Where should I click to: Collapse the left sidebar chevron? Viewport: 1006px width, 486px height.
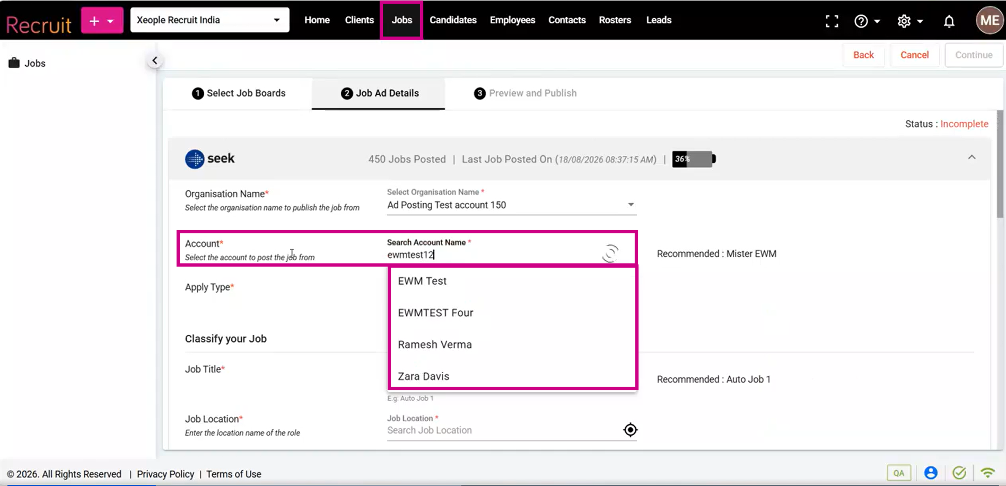pos(154,60)
